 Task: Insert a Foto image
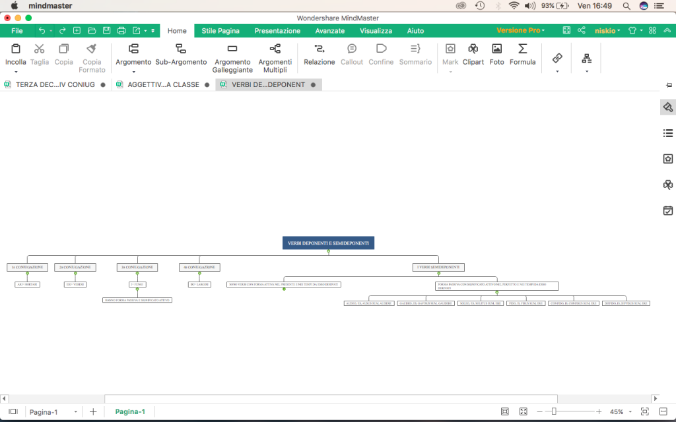[496, 54]
